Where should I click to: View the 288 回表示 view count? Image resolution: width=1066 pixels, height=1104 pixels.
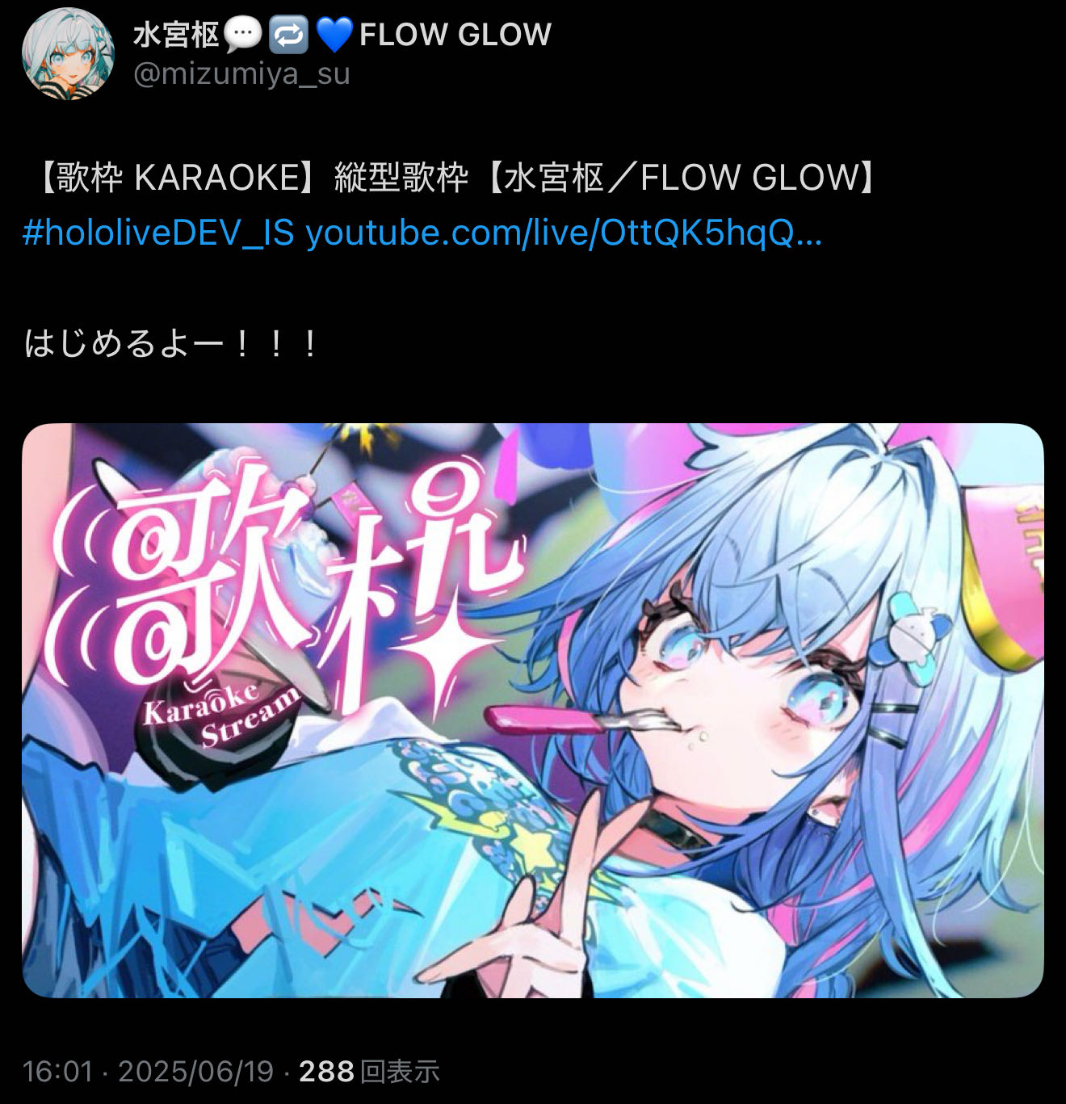pyautogui.click(x=369, y=1071)
